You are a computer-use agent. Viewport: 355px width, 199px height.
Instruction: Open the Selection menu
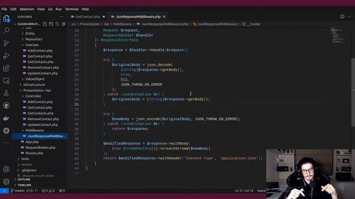pos(27,9)
